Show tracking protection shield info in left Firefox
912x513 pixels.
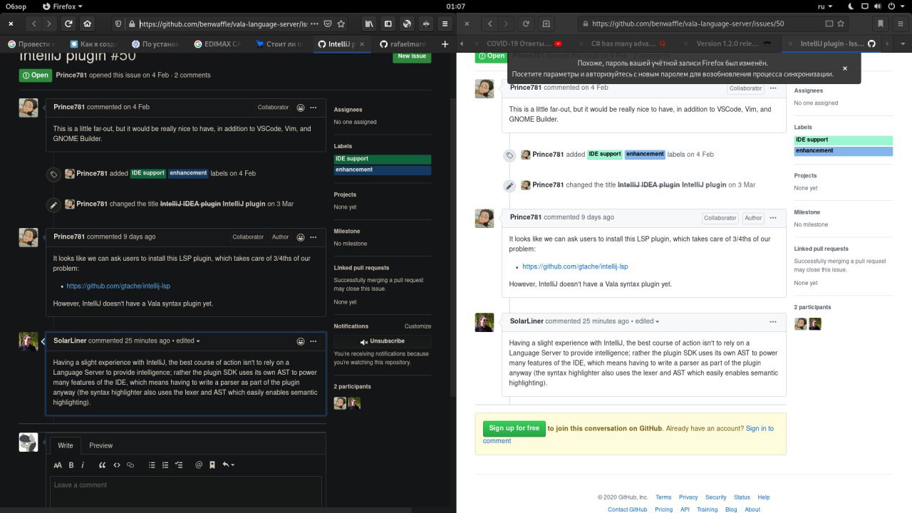118,24
